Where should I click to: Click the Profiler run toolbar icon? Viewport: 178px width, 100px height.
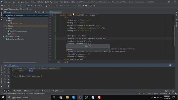[46, 6]
